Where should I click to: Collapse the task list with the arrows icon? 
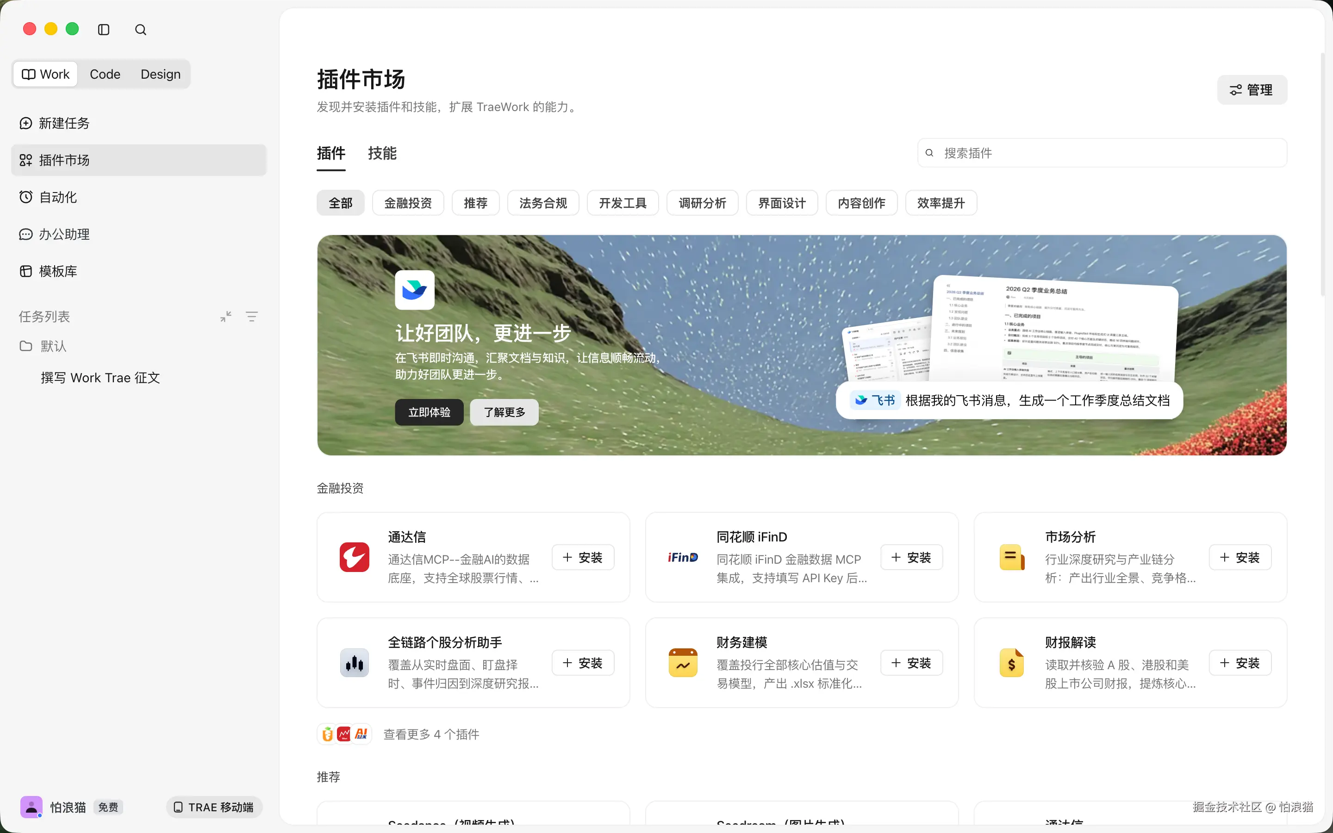pyautogui.click(x=226, y=316)
